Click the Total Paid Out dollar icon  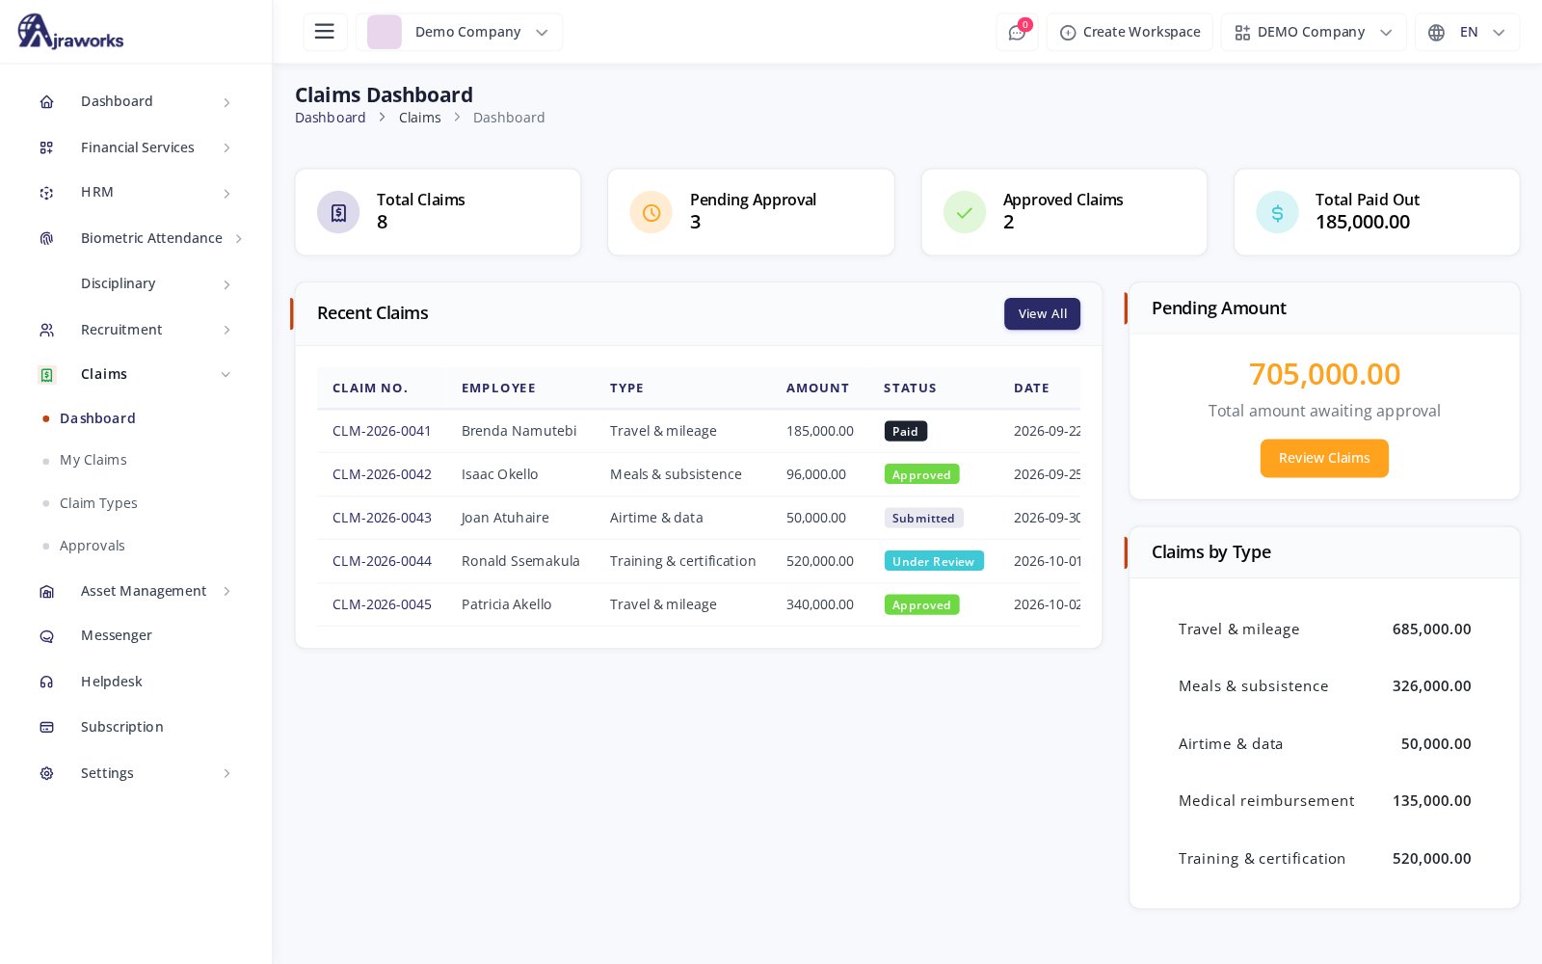click(1277, 212)
